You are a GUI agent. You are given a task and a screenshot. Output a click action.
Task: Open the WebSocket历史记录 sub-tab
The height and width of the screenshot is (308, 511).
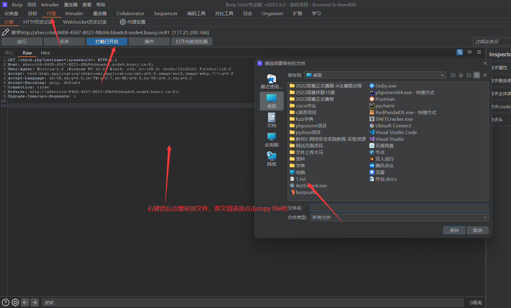click(x=85, y=22)
